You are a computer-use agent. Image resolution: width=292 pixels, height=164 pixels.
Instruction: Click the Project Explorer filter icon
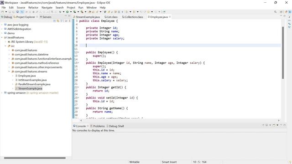pos(61,21)
